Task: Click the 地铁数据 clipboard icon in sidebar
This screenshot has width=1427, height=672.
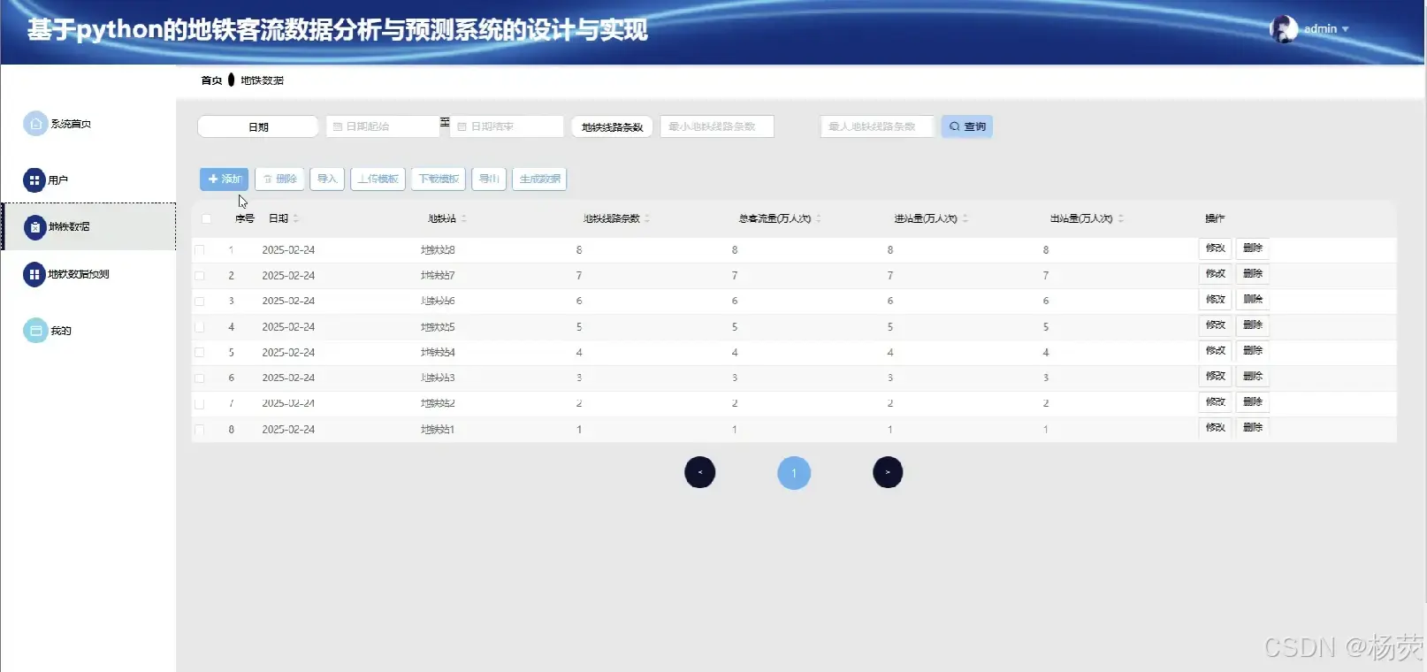Action: point(34,227)
